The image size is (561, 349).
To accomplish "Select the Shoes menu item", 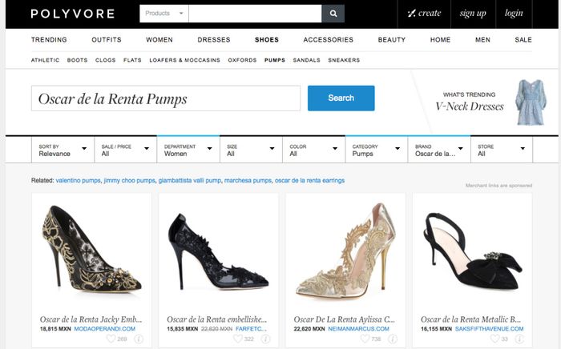I will [x=267, y=40].
